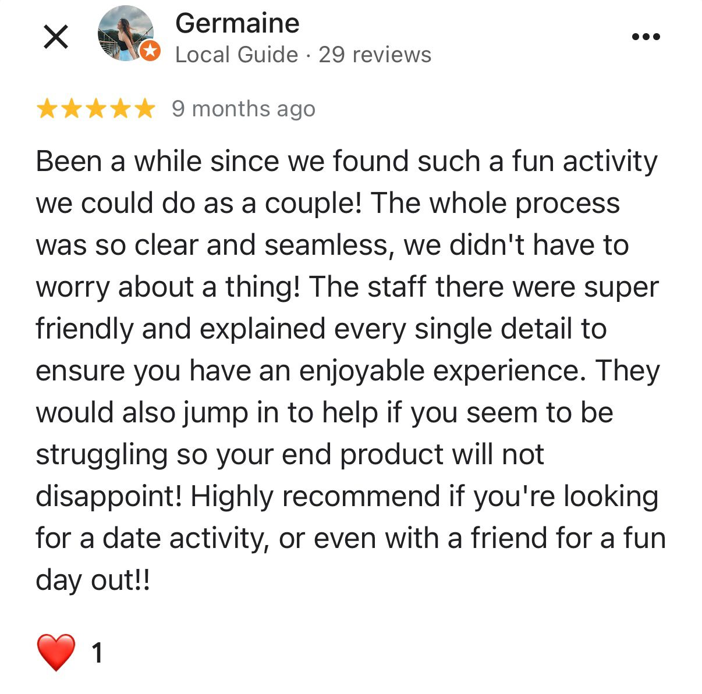Click the Local Guide label

coord(236,55)
